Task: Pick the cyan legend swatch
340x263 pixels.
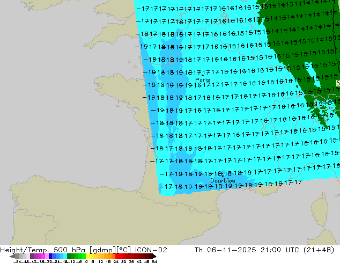Action: tap(65, 257)
